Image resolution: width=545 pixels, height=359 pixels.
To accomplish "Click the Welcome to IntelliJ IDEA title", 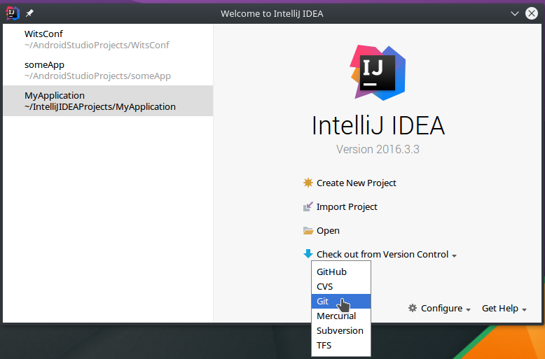I will coord(272,13).
